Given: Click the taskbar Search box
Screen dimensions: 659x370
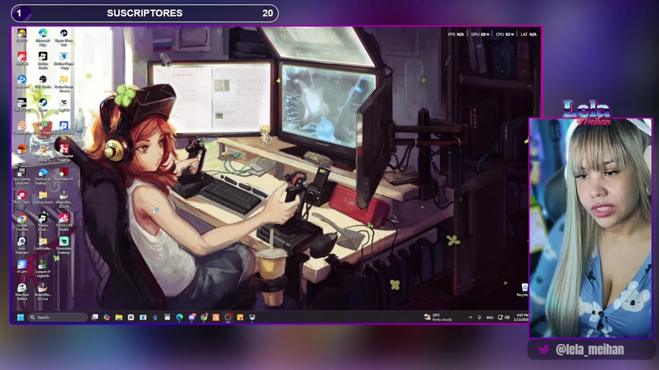Looking at the screenshot, I should (x=58, y=318).
